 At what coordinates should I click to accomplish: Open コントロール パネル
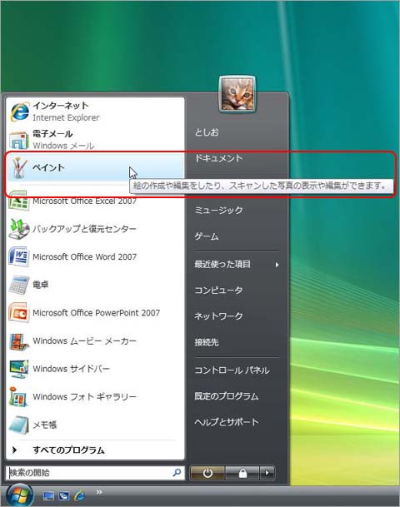point(232,370)
